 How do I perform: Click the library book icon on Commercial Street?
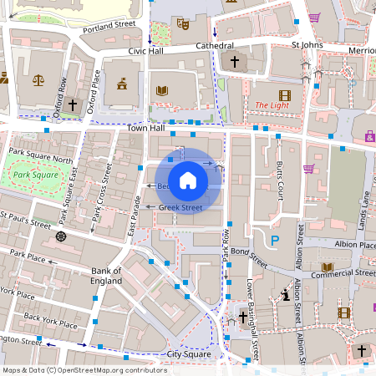click(x=328, y=267)
